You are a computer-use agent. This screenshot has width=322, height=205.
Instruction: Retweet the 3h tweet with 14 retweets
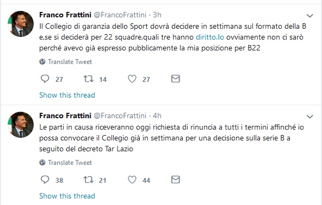(x=89, y=79)
